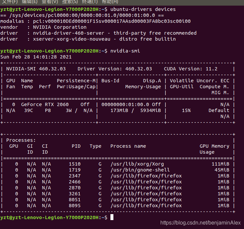Click the performance state 'P8'
This screenshot has height=229, width=244.
coord(48,110)
